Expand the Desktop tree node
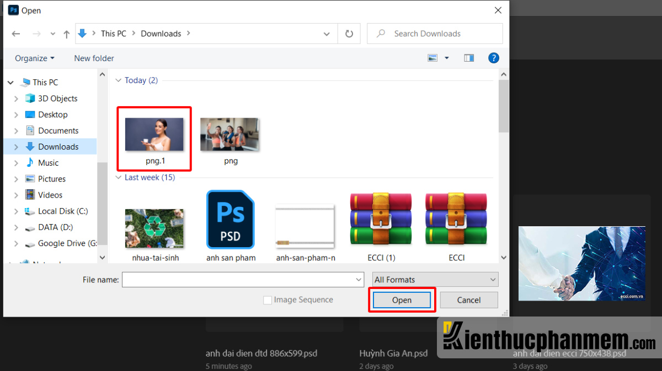This screenshot has height=371, width=662. pyautogui.click(x=17, y=114)
